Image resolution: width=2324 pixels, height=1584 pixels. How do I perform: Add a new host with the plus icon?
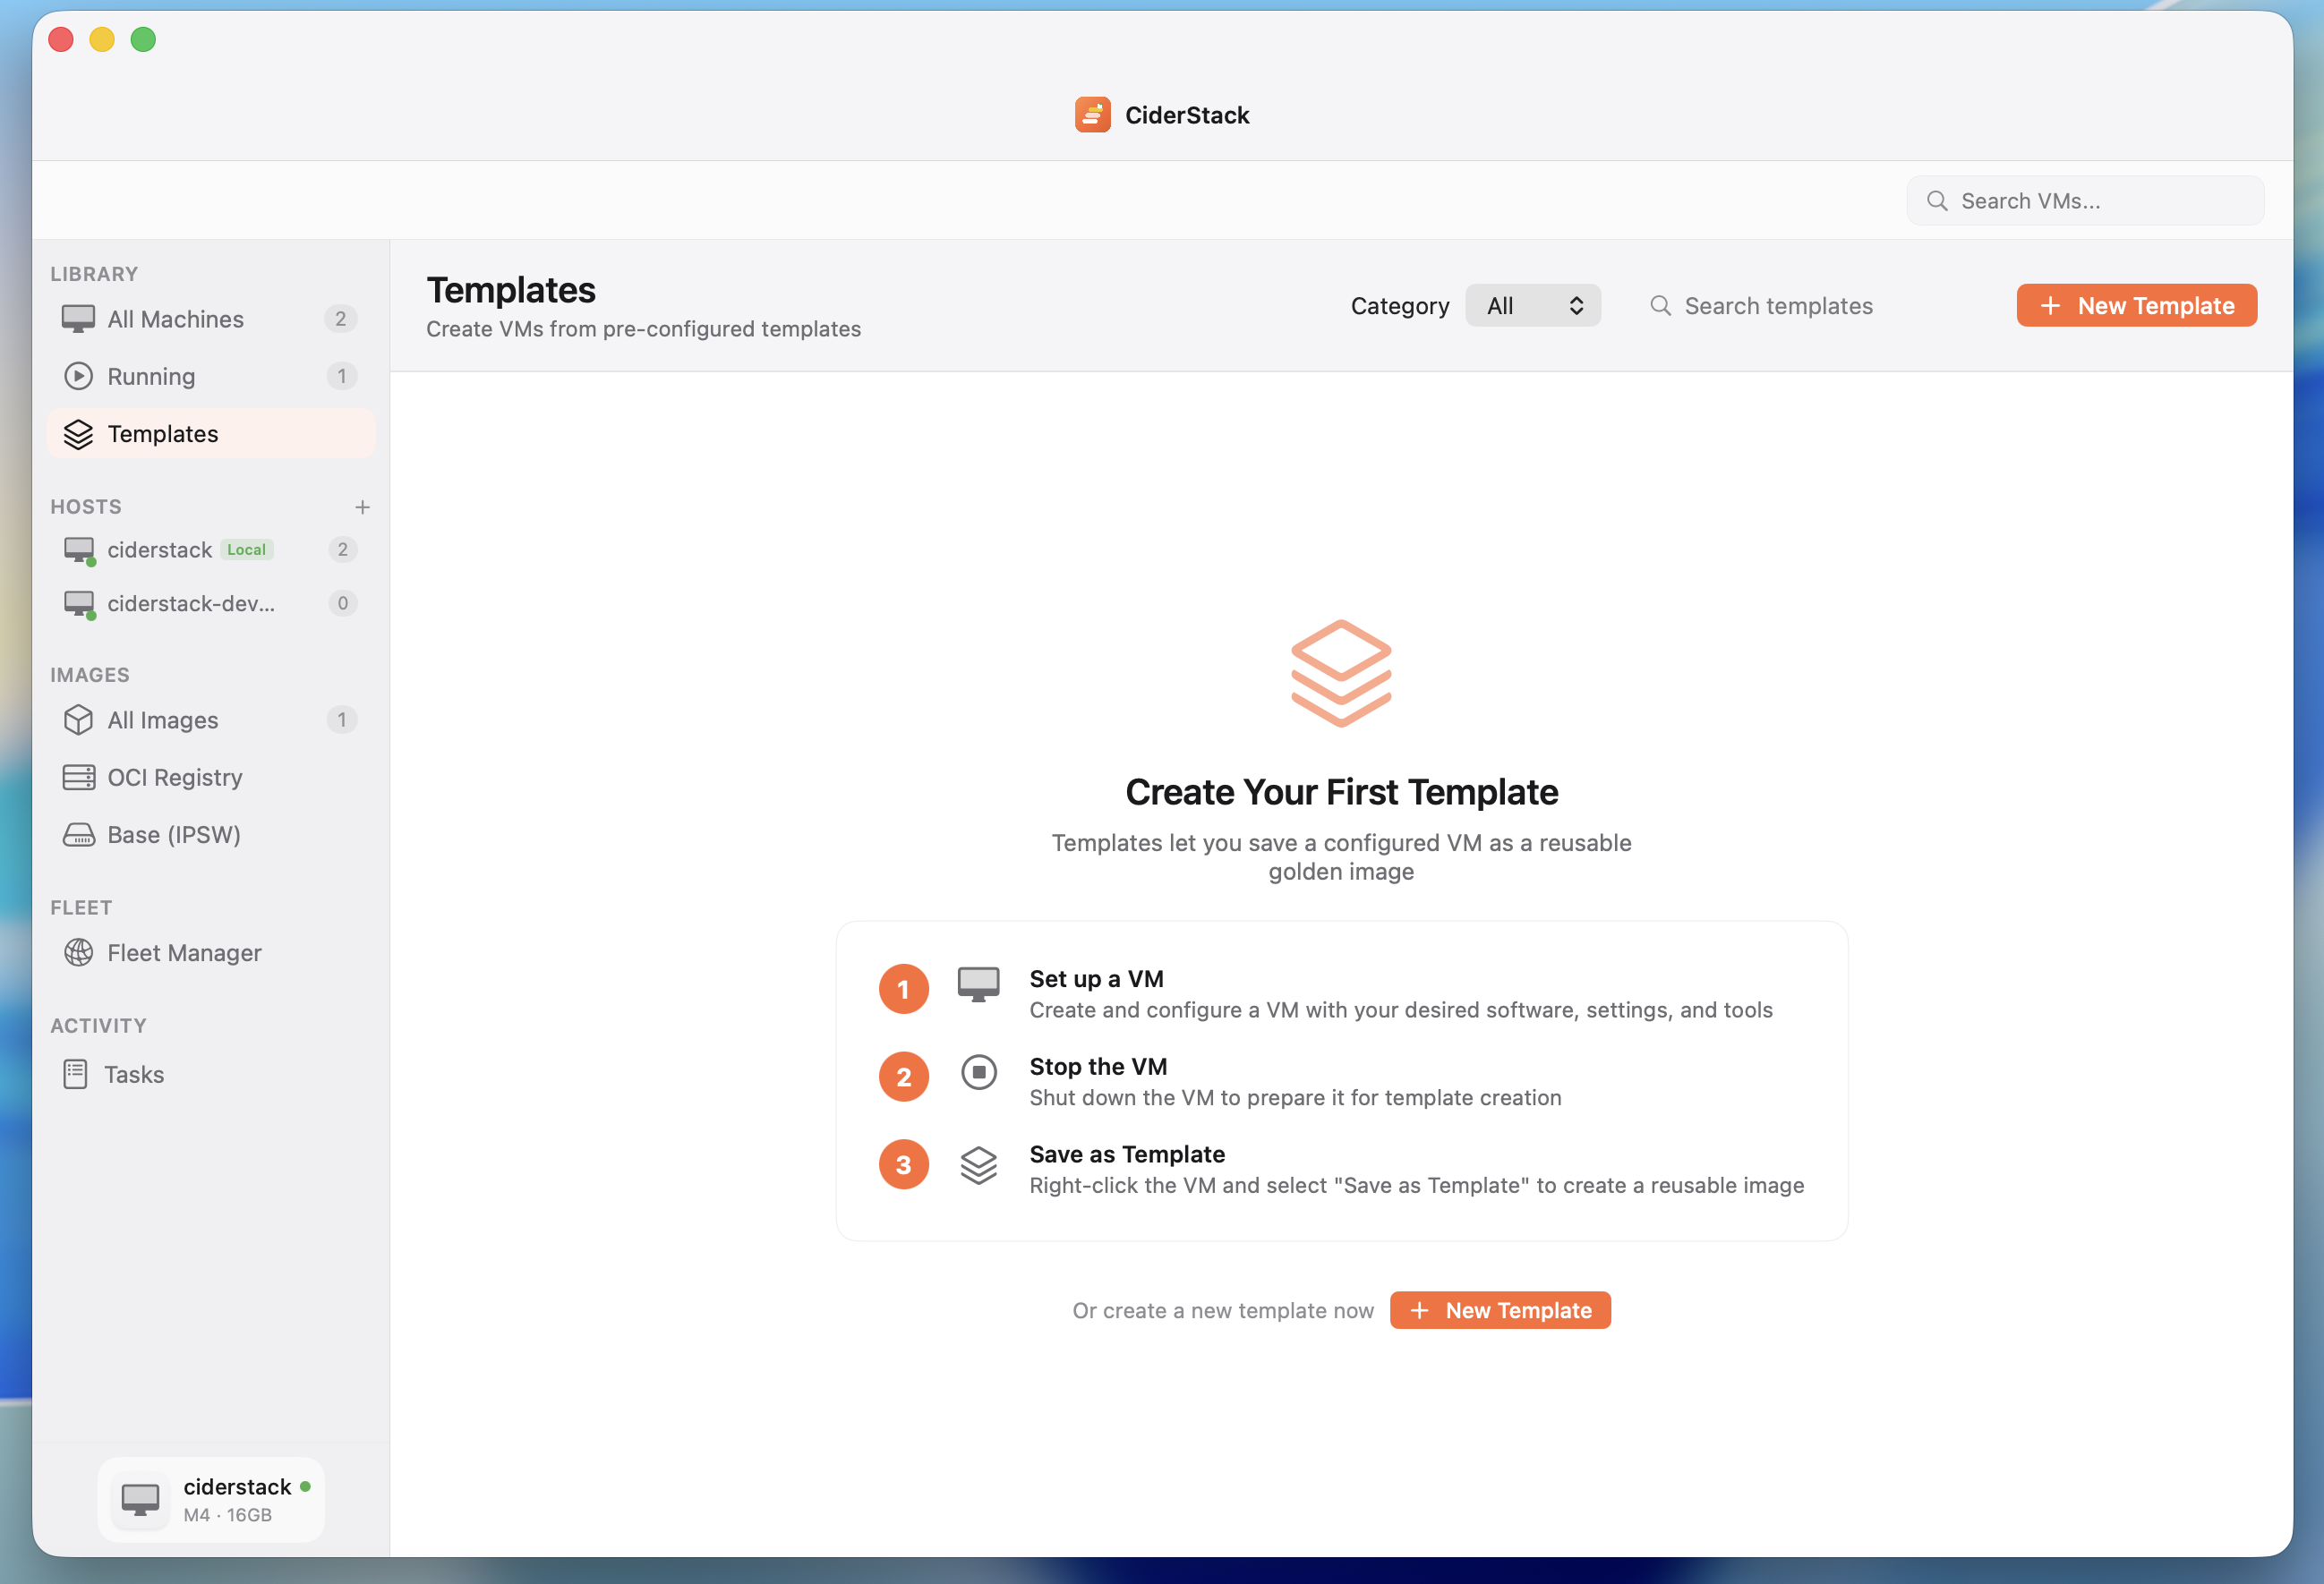pos(363,507)
